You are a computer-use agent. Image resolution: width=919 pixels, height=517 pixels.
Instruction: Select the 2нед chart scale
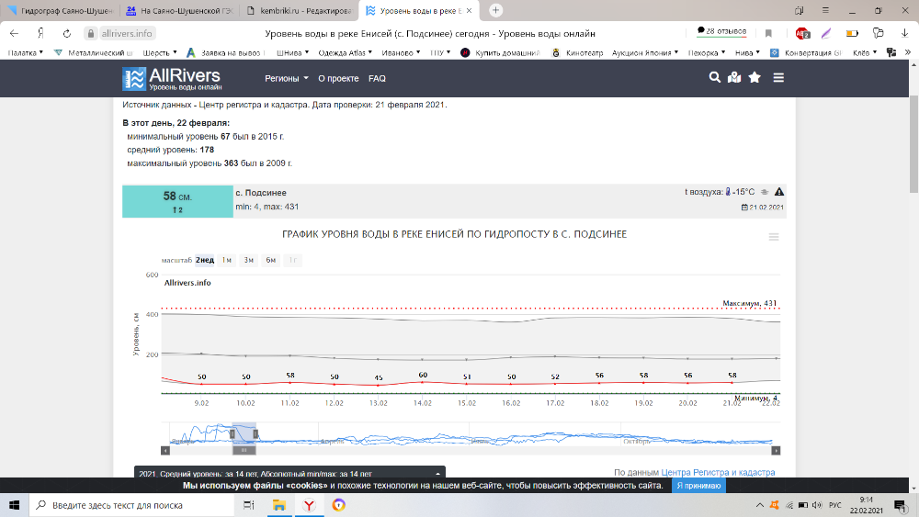click(x=204, y=260)
